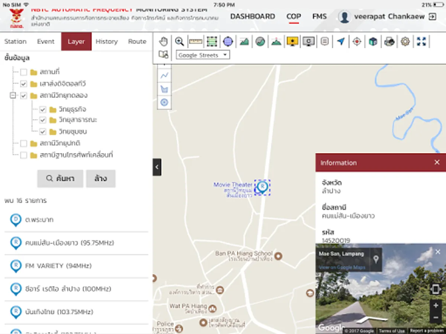Open Street View Terms of Use link
This screenshot has width=446, height=334.
pos(392,331)
